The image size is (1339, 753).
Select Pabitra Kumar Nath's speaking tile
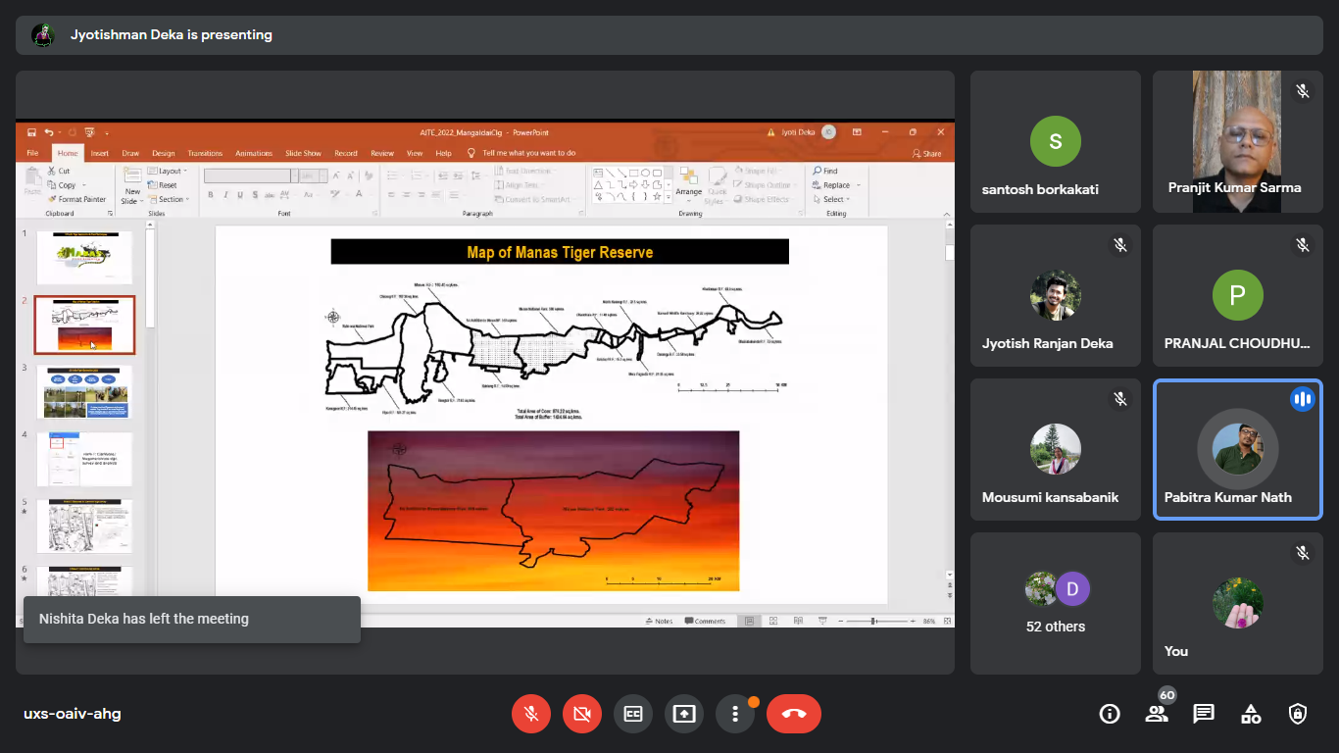(1237, 449)
